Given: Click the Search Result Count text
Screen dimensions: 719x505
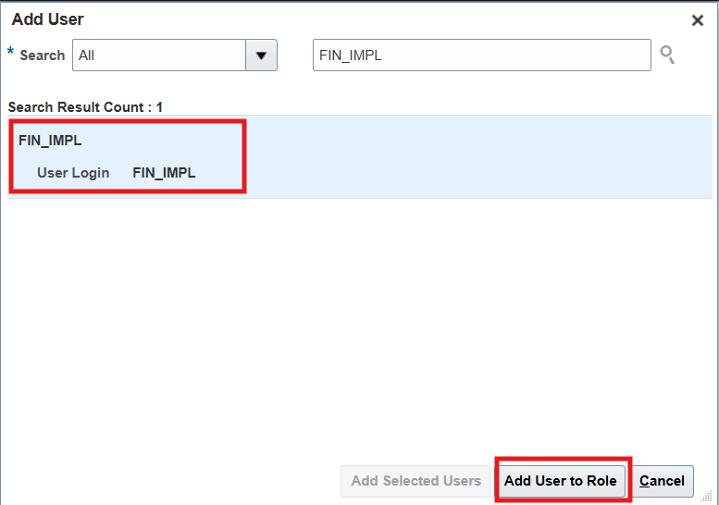Looking at the screenshot, I should click(x=80, y=107).
